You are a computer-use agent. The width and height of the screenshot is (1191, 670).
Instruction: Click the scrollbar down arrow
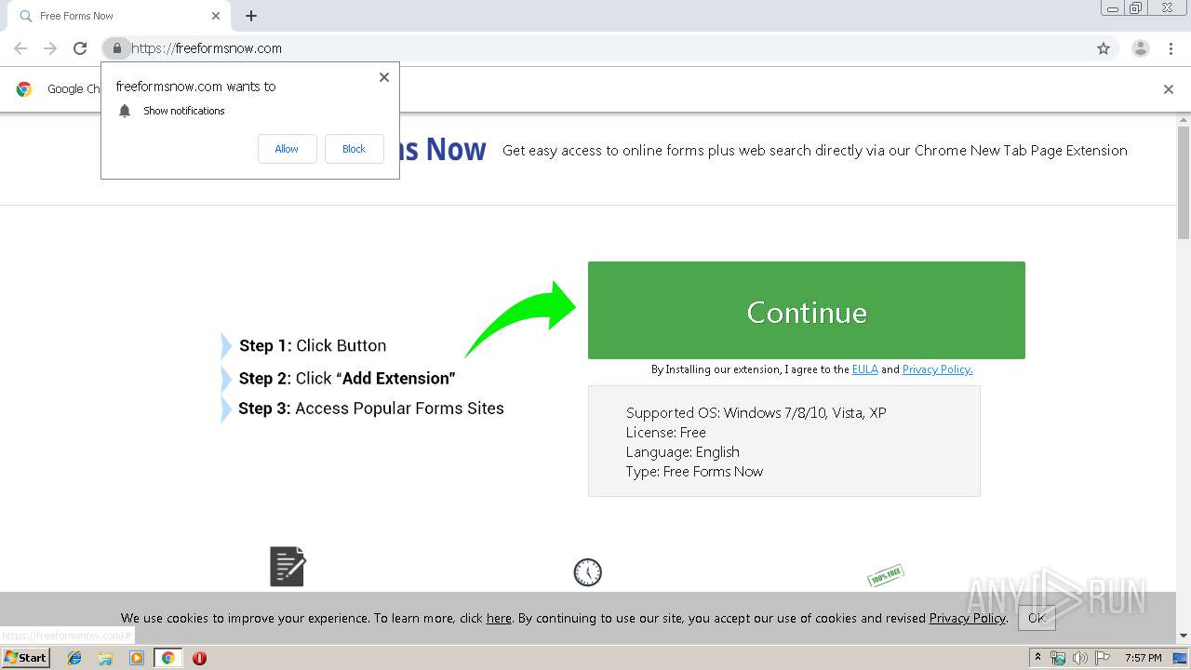(x=1184, y=636)
